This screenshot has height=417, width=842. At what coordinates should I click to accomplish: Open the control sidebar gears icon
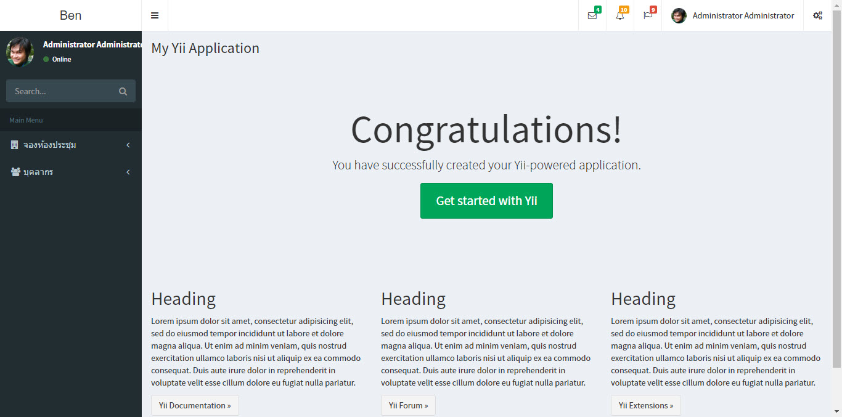point(817,15)
